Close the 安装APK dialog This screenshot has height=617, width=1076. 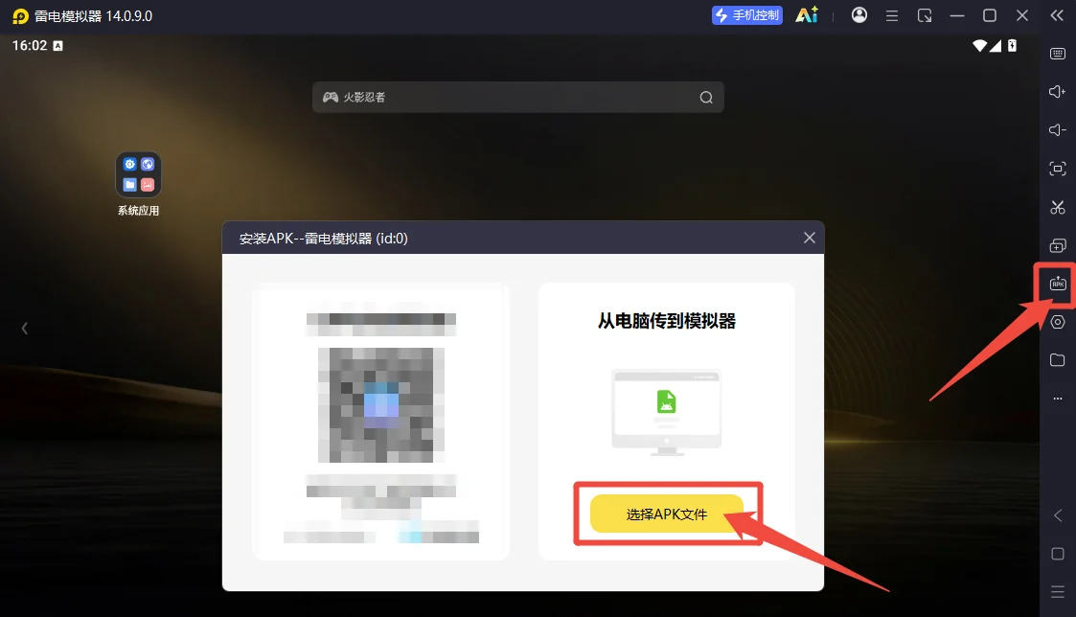(x=810, y=238)
